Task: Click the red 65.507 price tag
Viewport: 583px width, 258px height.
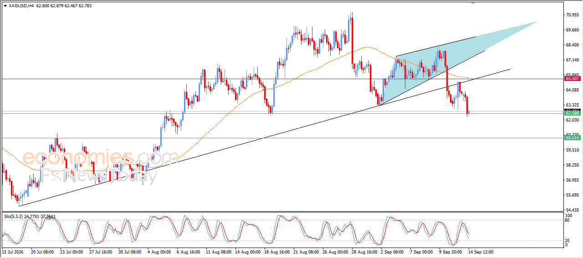Action: [x=572, y=79]
